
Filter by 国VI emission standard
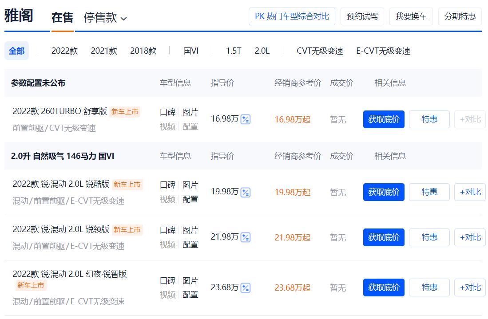click(x=191, y=51)
